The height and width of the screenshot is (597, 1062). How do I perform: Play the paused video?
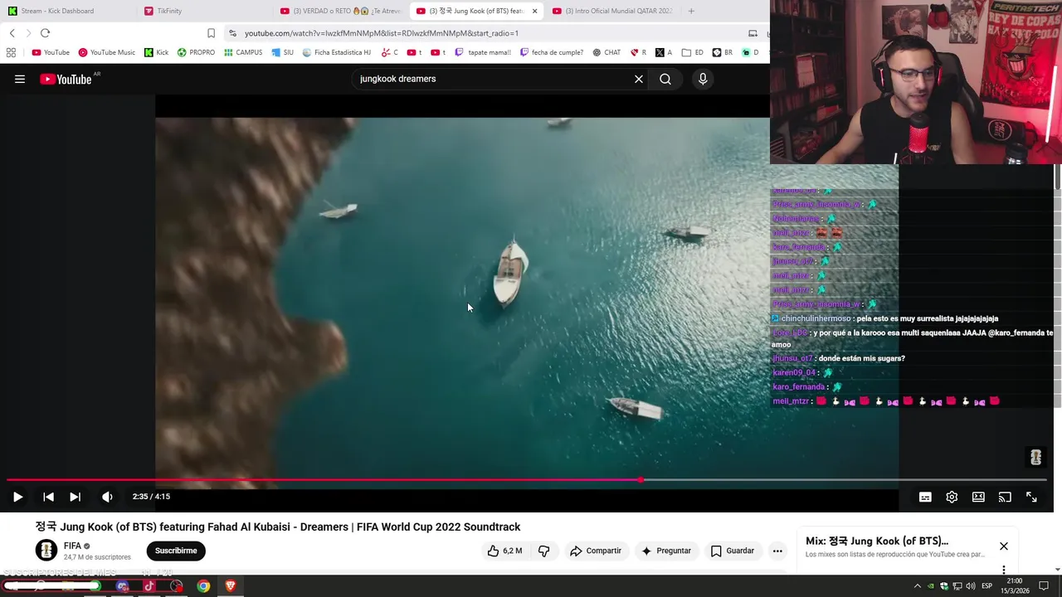click(x=17, y=497)
